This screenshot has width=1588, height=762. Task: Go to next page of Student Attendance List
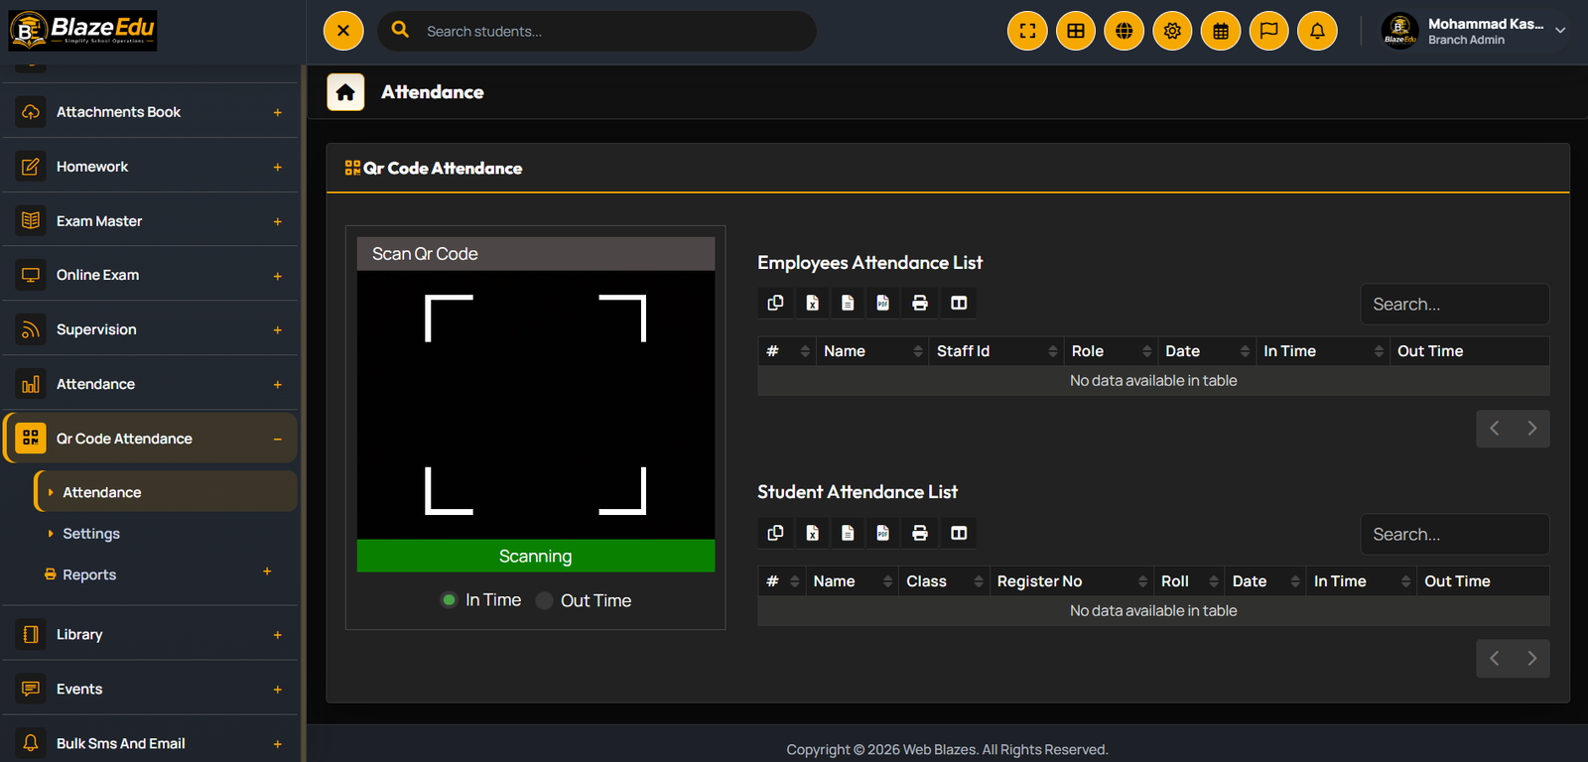pos(1531,659)
